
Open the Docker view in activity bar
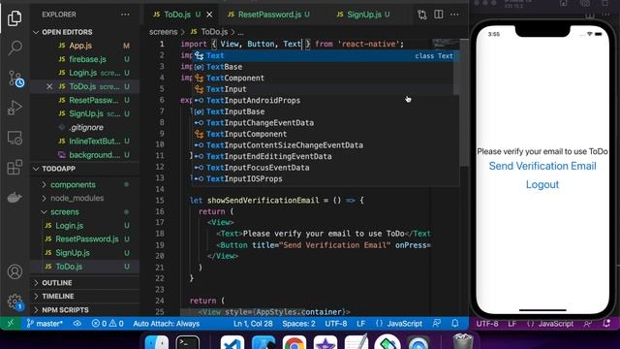(15, 197)
